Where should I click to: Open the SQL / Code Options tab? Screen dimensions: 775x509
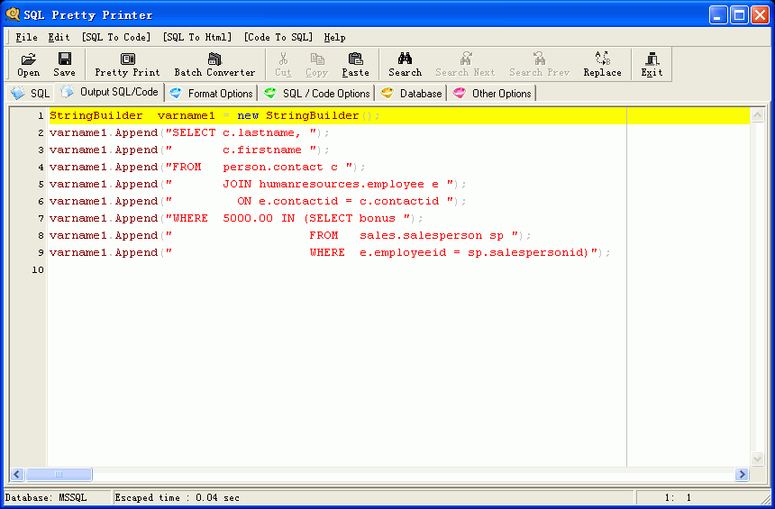(x=317, y=93)
